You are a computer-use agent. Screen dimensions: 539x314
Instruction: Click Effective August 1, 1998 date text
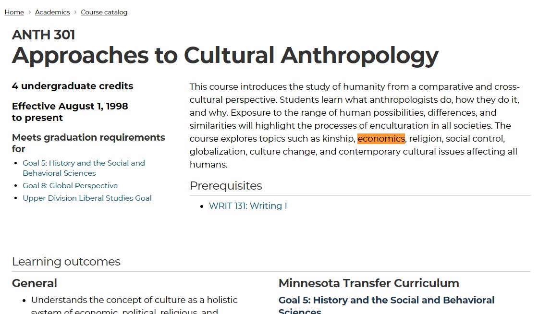coord(70,106)
